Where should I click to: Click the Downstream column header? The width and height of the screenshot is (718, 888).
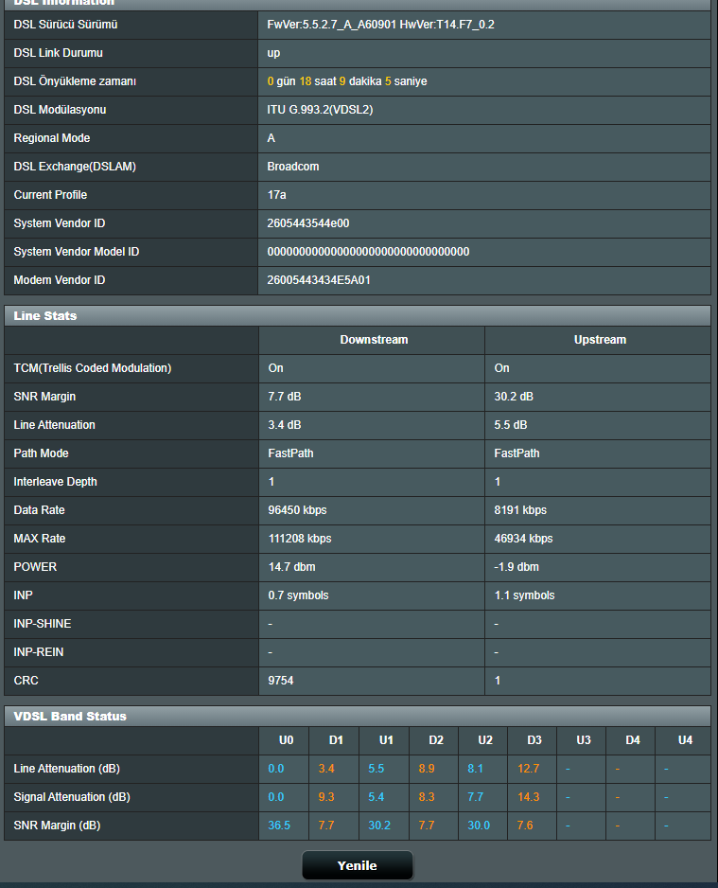tap(374, 340)
